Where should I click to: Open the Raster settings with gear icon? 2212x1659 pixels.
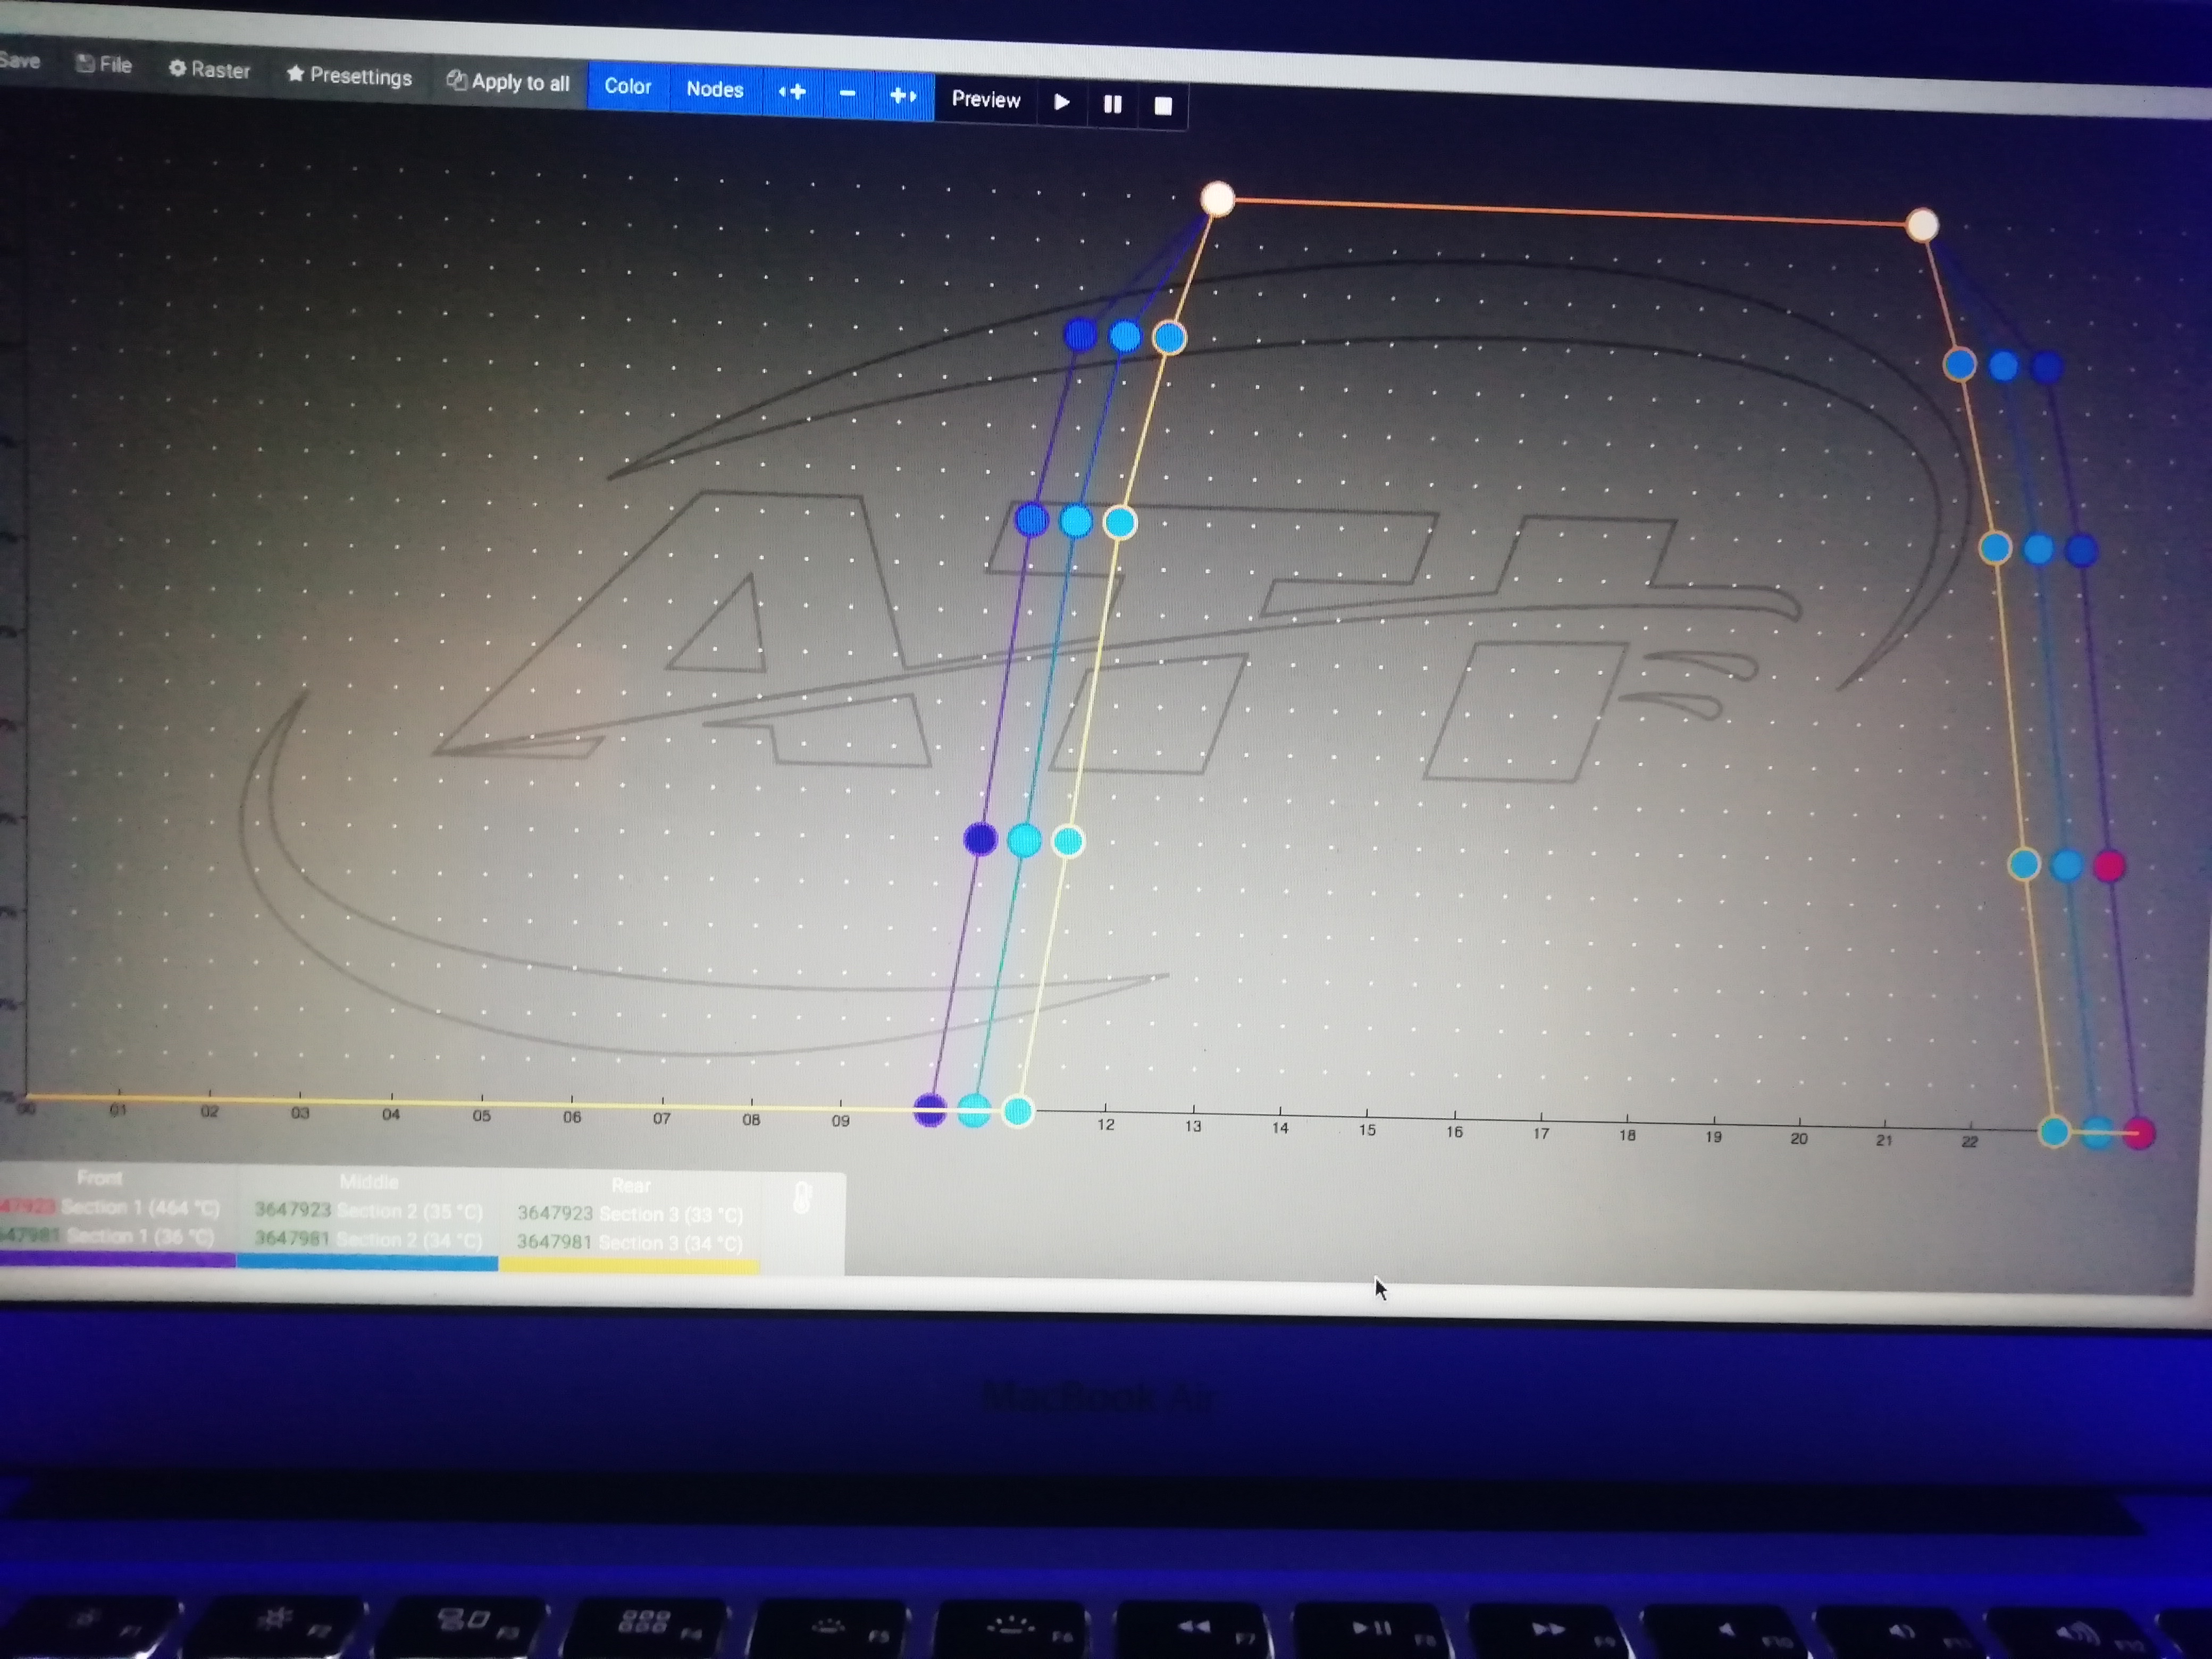pyautogui.click(x=209, y=70)
